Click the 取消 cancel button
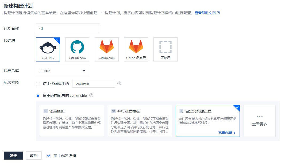This screenshot has height=166, width=281. (x=34, y=156)
